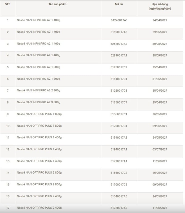Select batch code 51250017C2
Screen dimensions: 185x213
pyautogui.click(x=119, y=67)
